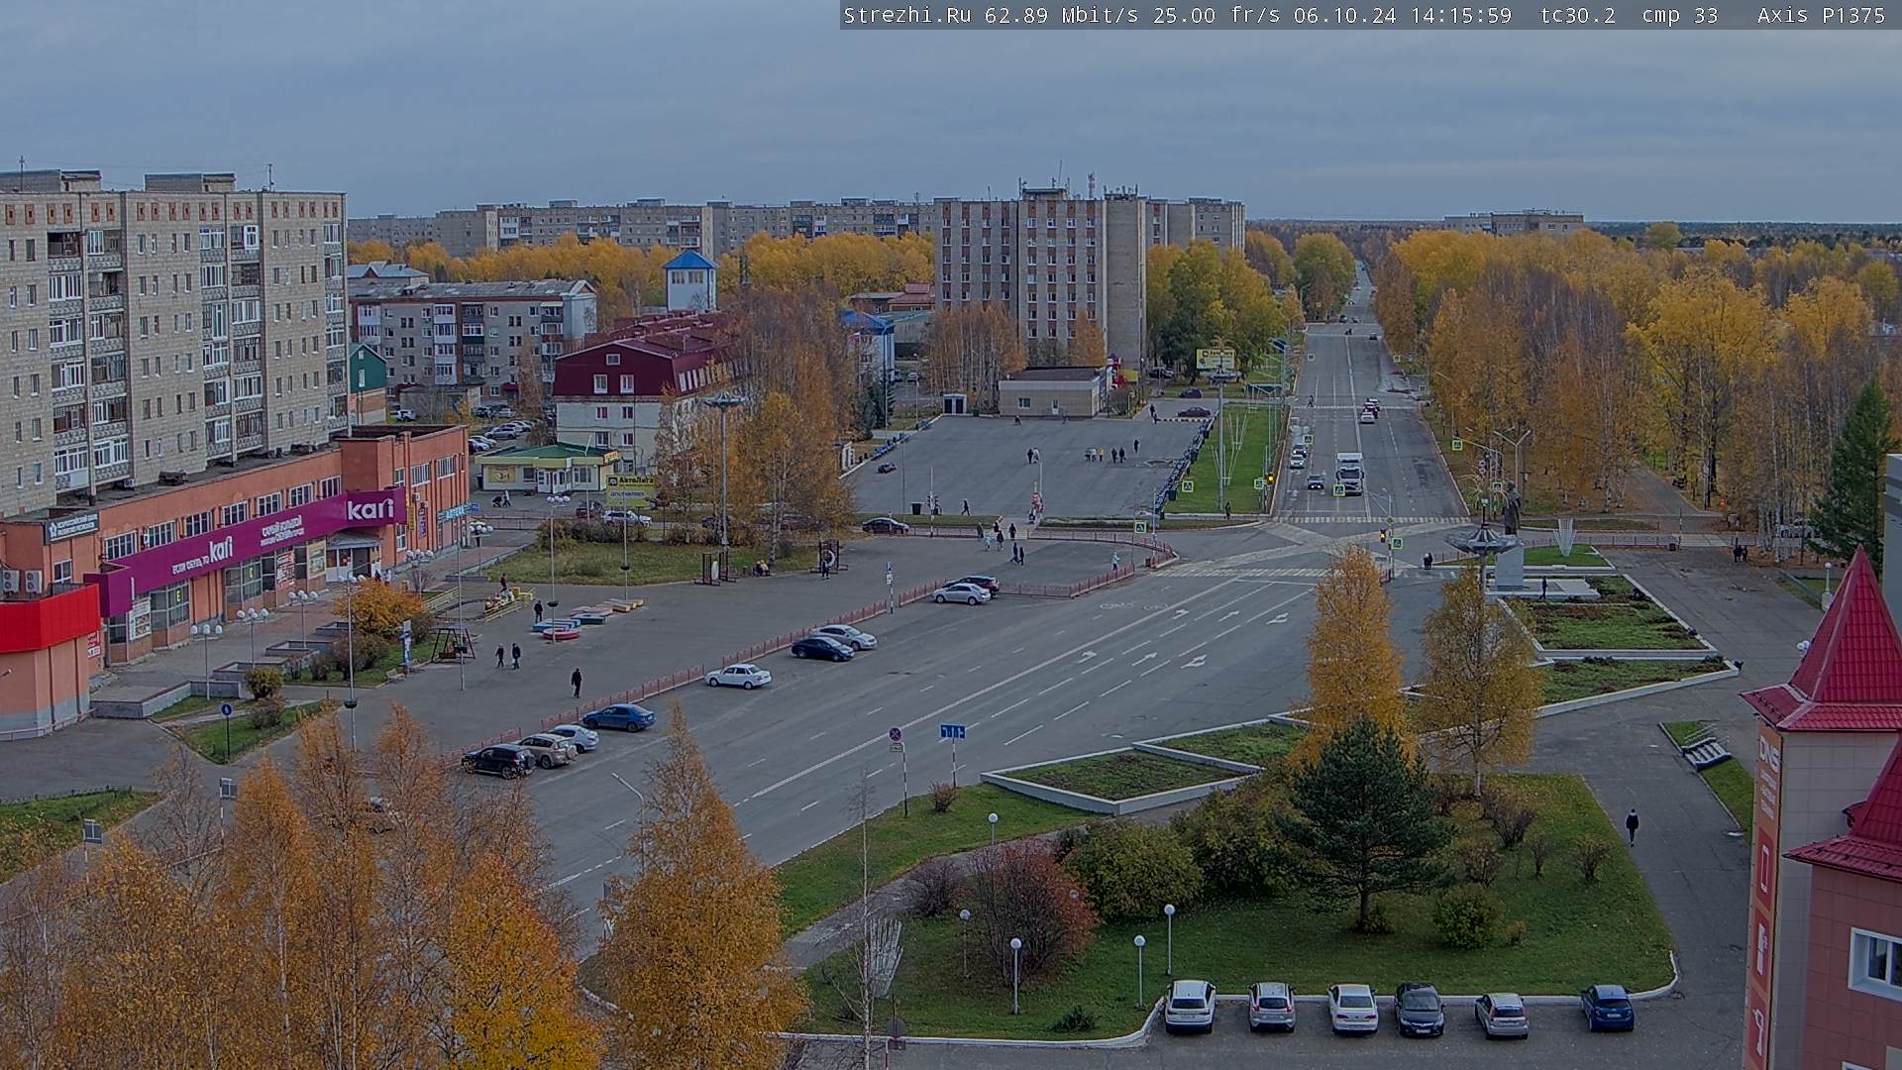Select the tc30.2 overlay value
The width and height of the screenshot is (1902, 1070).
click(x=1577, y=15)
